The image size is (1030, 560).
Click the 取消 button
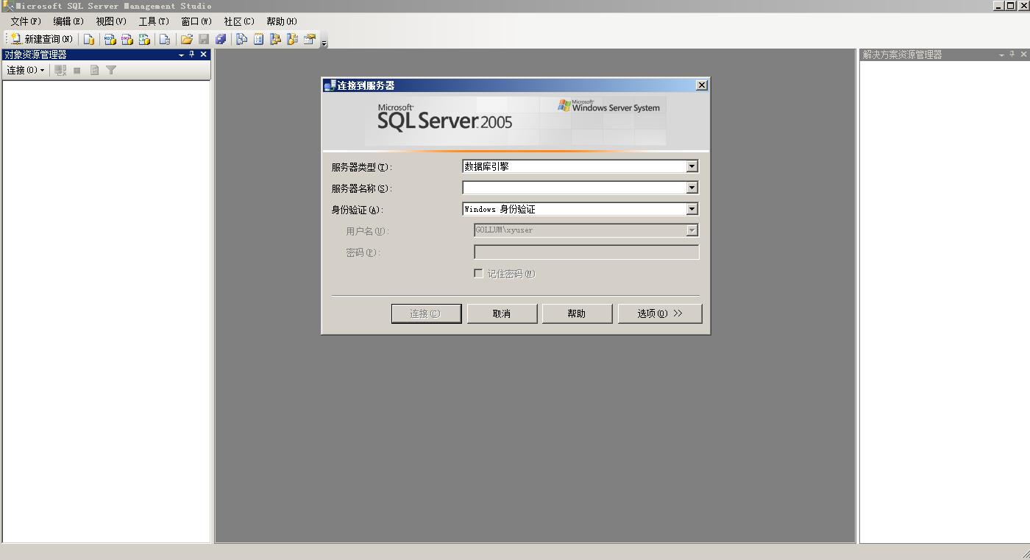coord(502,313)
